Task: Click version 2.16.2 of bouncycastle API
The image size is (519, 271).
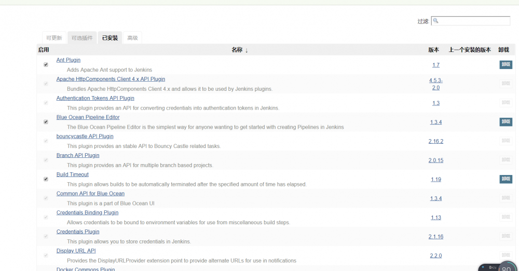Action: [x=436, y=141]
